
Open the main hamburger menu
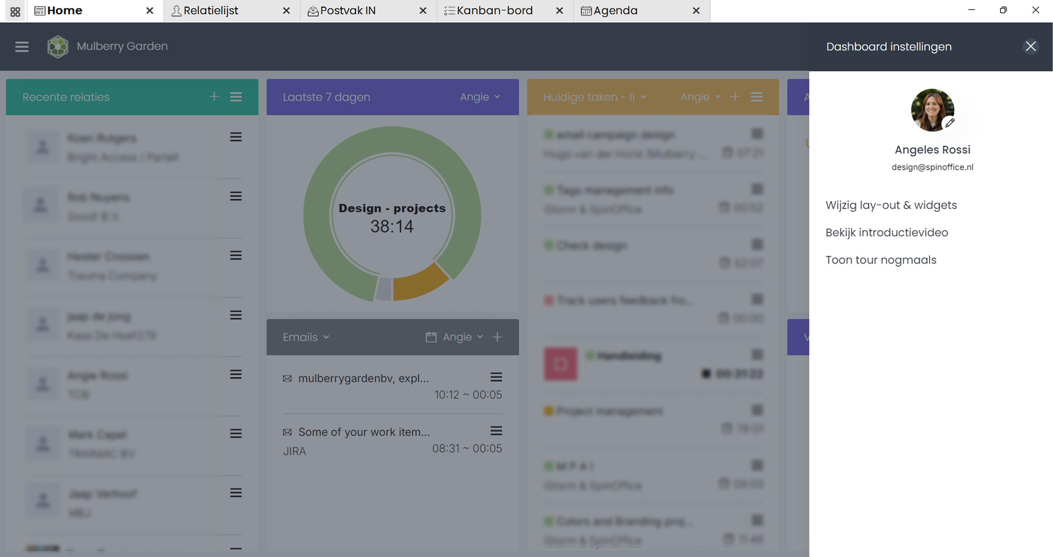click(x=22, y=46)
